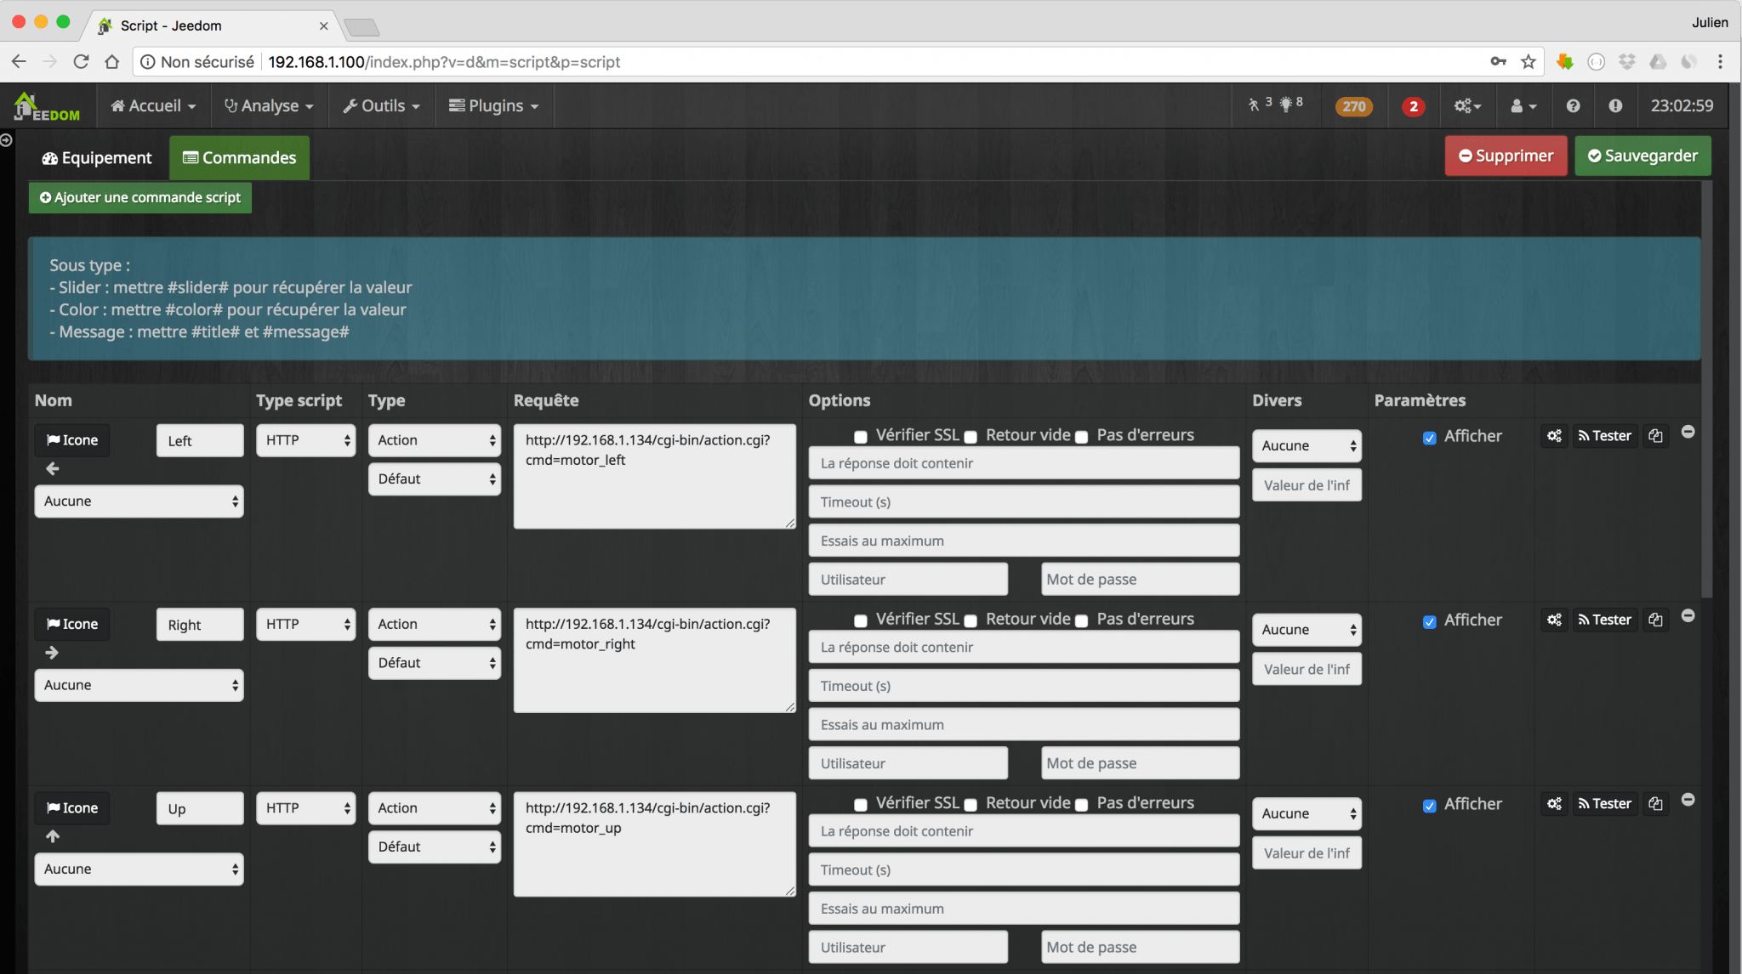
Task: Enable Vérifier SSL for Left command
Action: coord(861,437)
